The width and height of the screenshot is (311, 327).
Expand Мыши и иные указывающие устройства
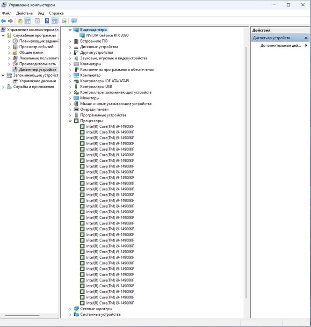pyautogui.click(x=70, y=104)
